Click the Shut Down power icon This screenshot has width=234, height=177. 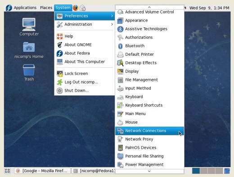(x=60, y=91)
